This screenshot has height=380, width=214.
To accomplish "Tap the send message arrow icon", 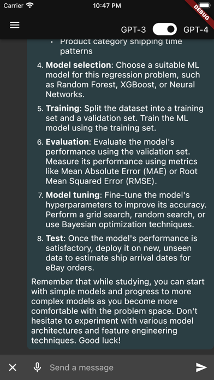I will pos(201,367).
